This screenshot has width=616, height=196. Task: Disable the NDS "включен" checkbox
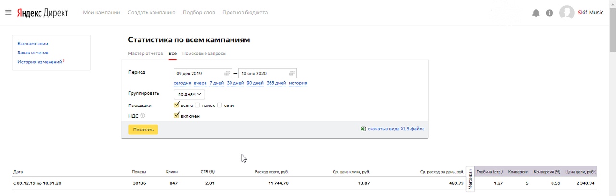pos(177,116)
